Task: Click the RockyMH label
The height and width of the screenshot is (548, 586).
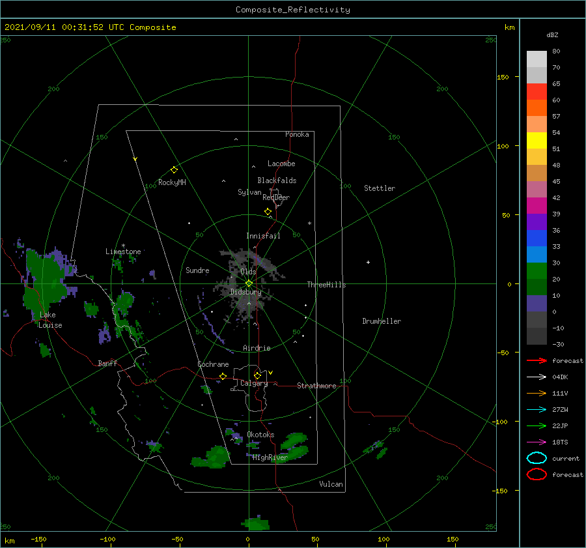Action: point(172,182)
